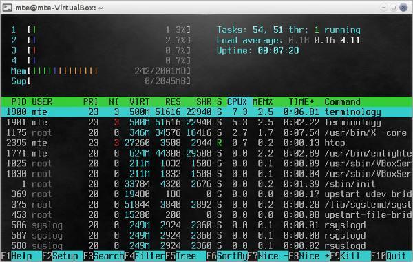This screenshot has width=413, height=262.
Task: Select the /sbin/init process row
Action: tap(206, 184)
